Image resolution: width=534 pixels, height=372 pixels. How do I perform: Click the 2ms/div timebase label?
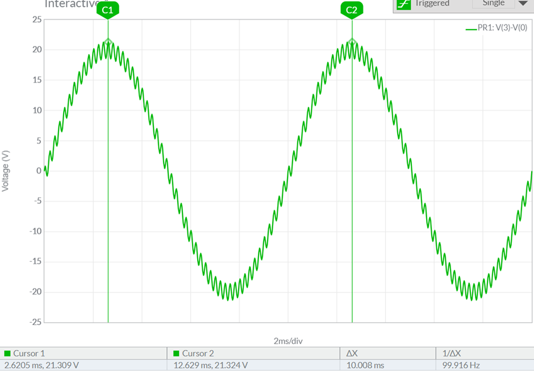(287, 341)
